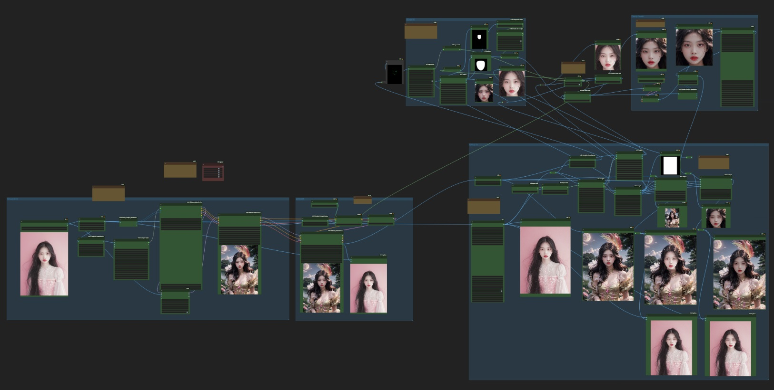The image size is (774, 390).
Task: Click smallest face thumbnail in top center group
Action: [484, 93]
